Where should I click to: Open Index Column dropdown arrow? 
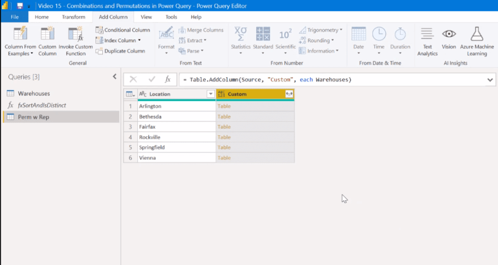tap(140, 40)
